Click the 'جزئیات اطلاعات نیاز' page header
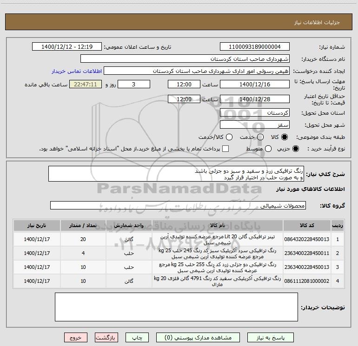Screen dimensions: 358x346 coord(317,22)
